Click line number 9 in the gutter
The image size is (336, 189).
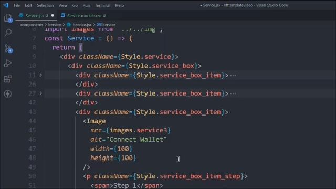(x=34, y=57)
